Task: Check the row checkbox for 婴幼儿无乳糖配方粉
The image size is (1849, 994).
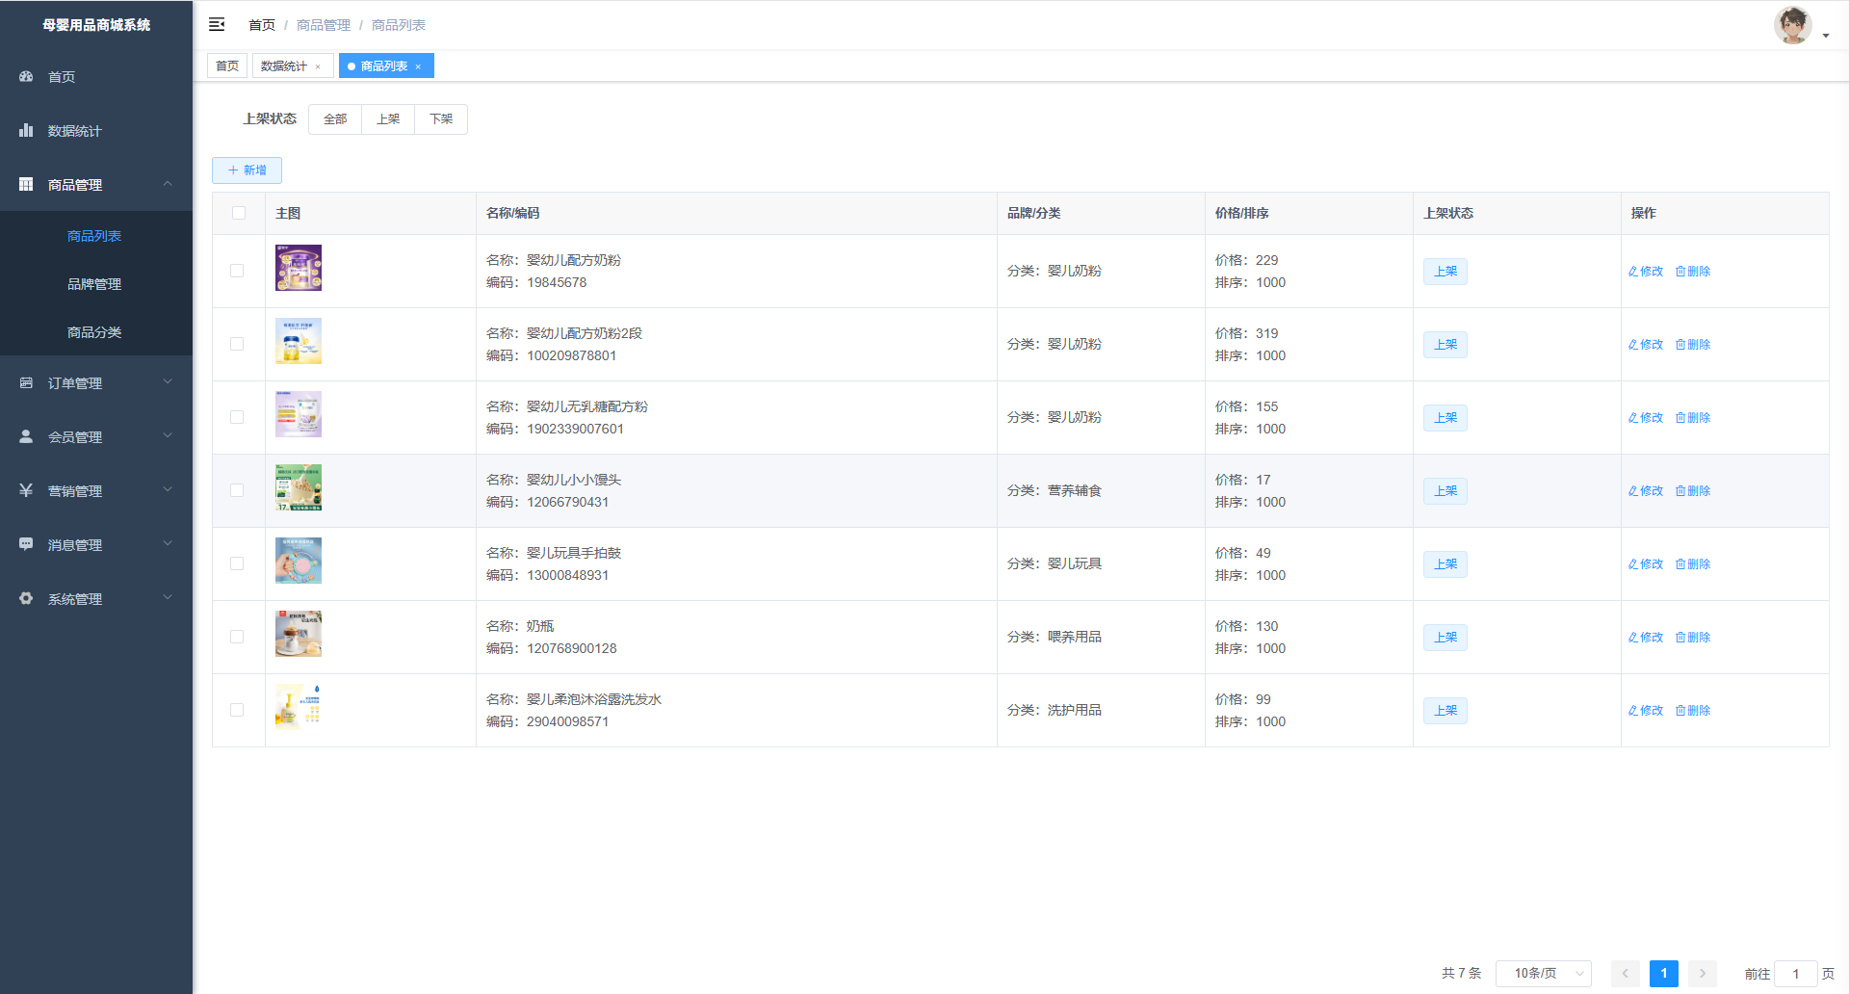Action: [237, 417]
